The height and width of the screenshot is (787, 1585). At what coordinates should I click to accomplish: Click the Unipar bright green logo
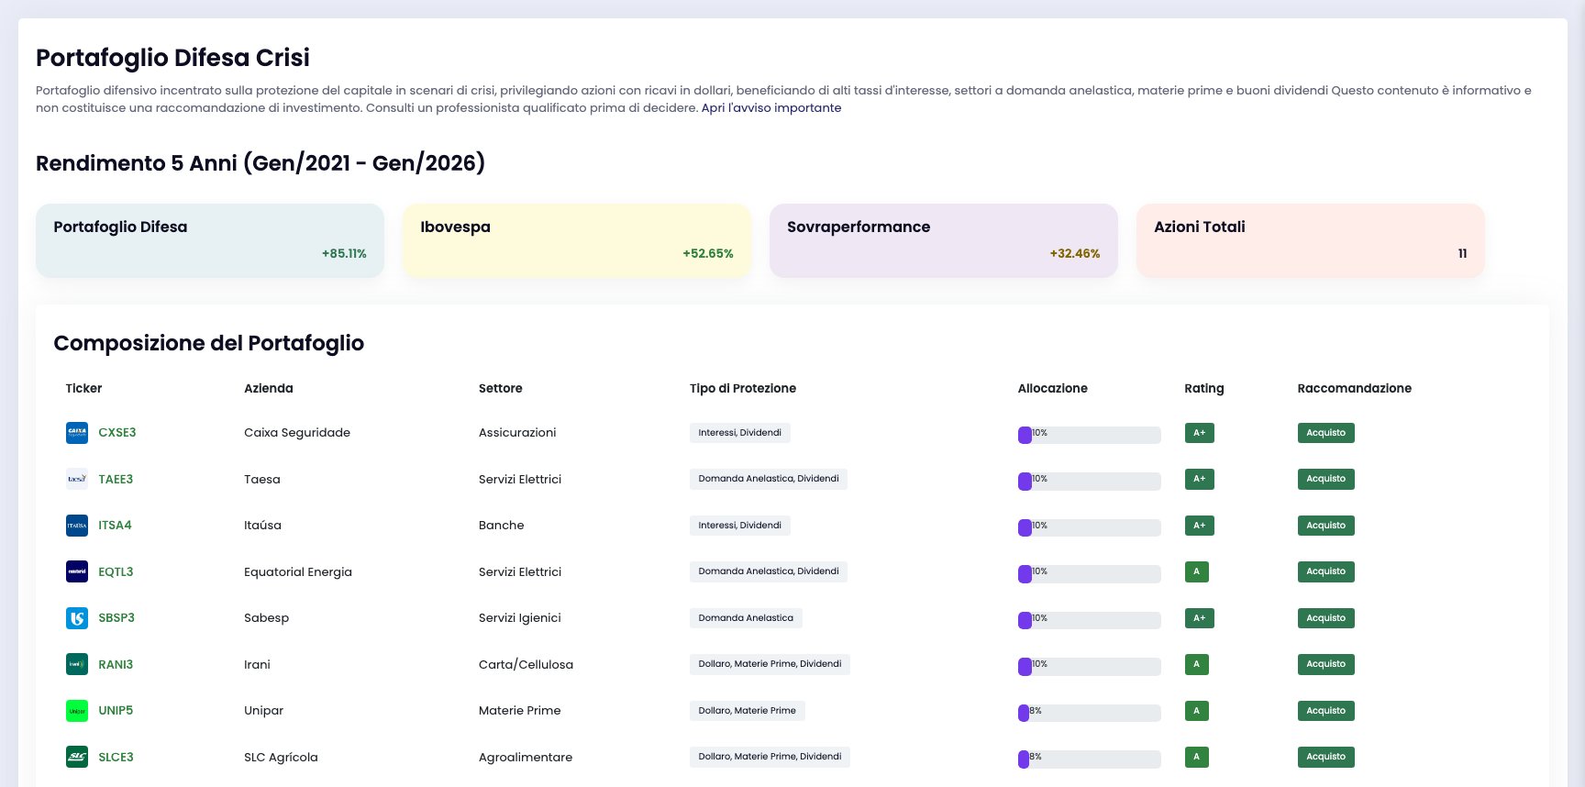[x=77, y=711]
